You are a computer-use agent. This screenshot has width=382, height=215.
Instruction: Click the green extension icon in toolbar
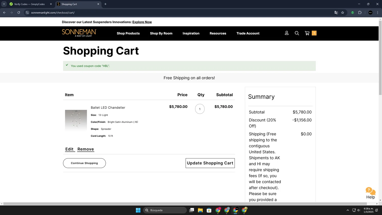352,12
